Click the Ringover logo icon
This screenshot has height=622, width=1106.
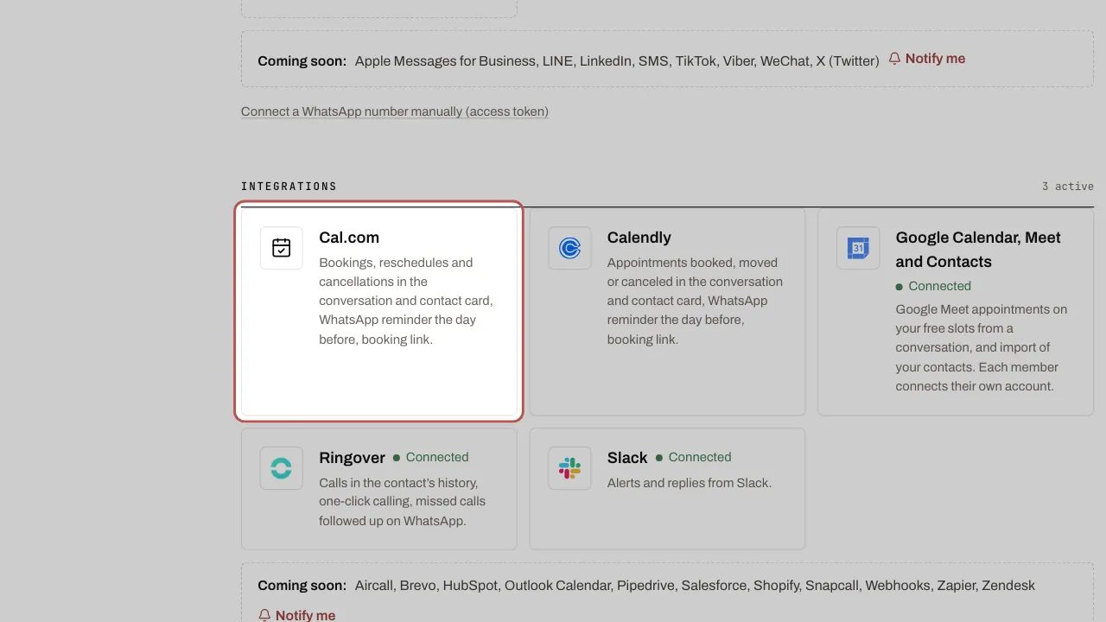click(282, 468)
